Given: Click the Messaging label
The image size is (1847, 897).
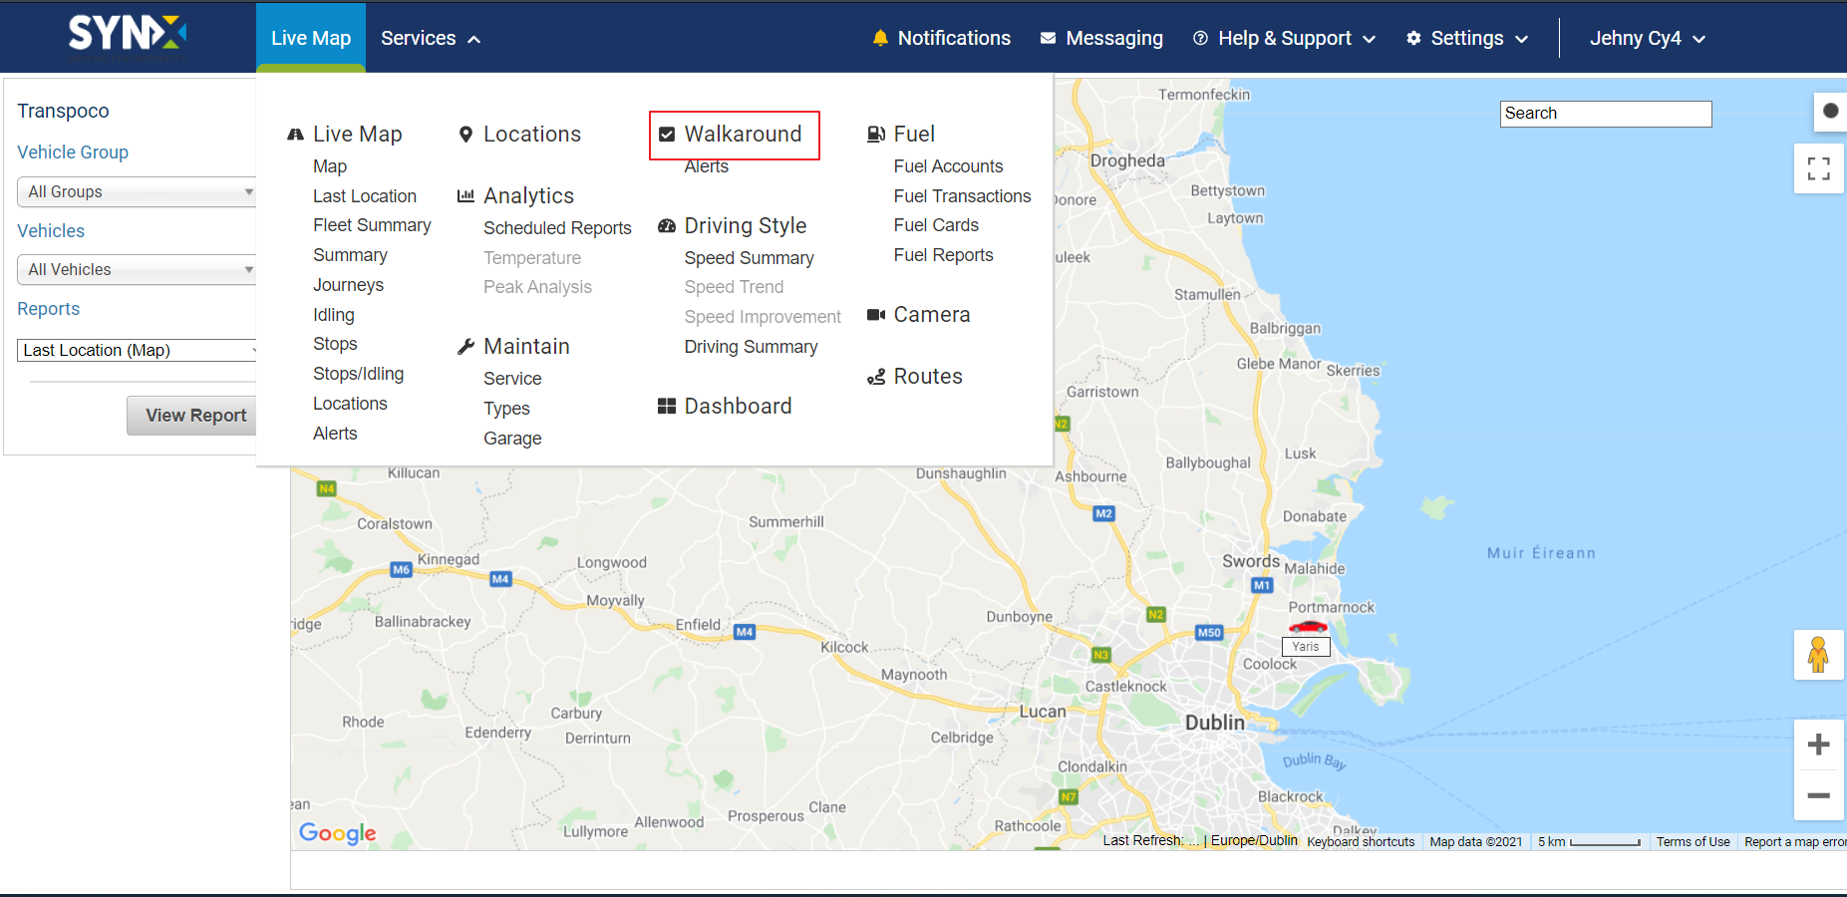Looking at the screenshot, I should [1114, 38].
